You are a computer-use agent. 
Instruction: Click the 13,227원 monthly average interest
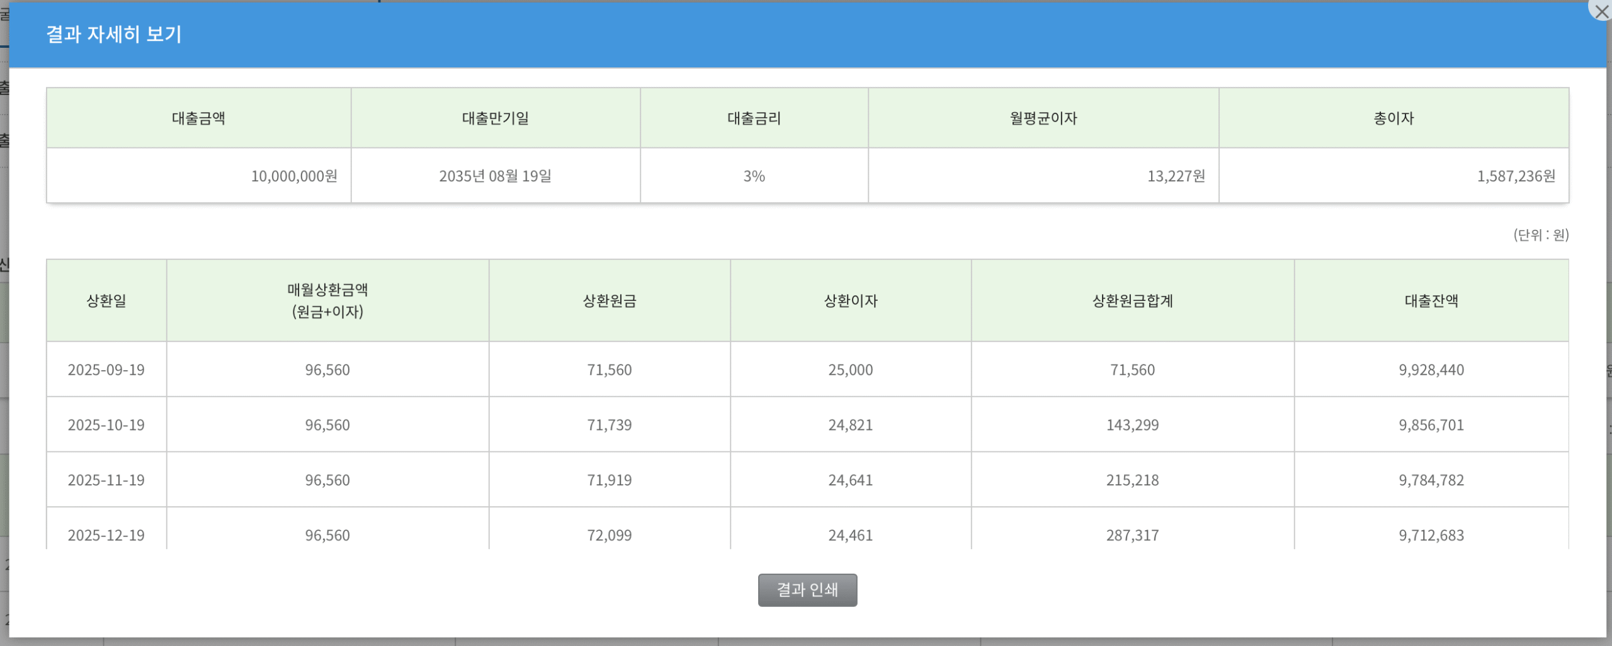click(x=1176, y=176)
